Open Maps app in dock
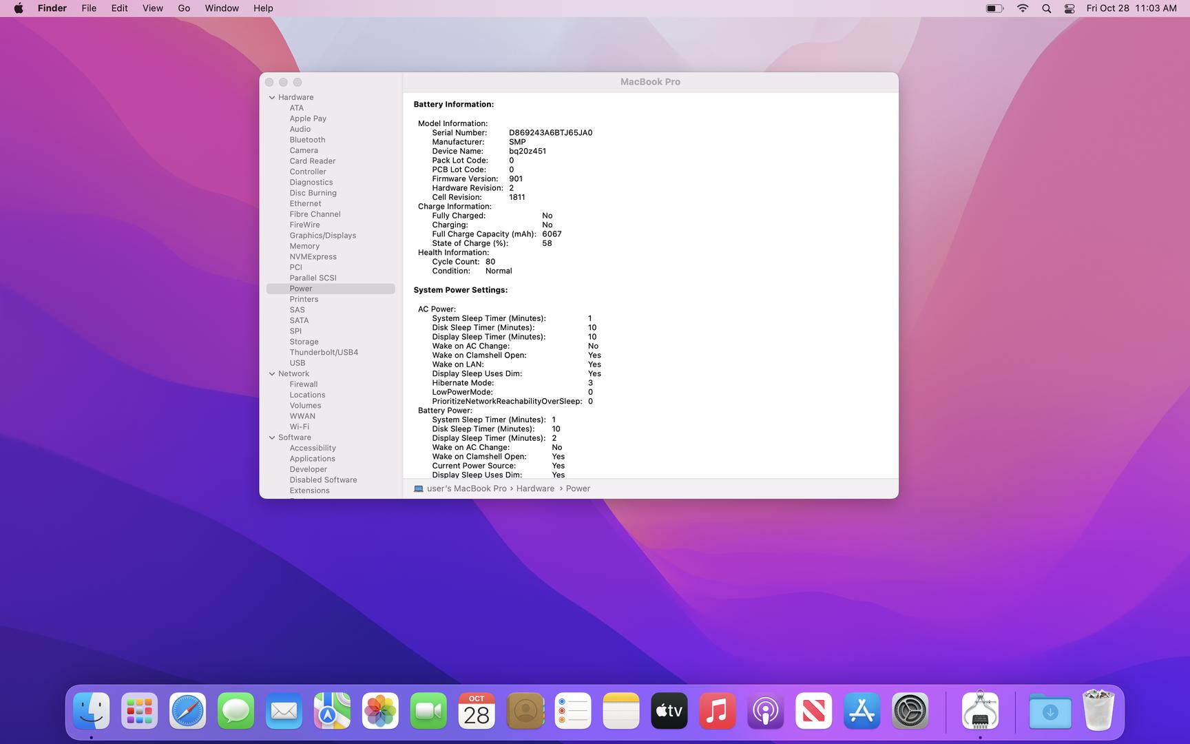Viewport: 1190px width, 744px height. click(x=333, y=711)
